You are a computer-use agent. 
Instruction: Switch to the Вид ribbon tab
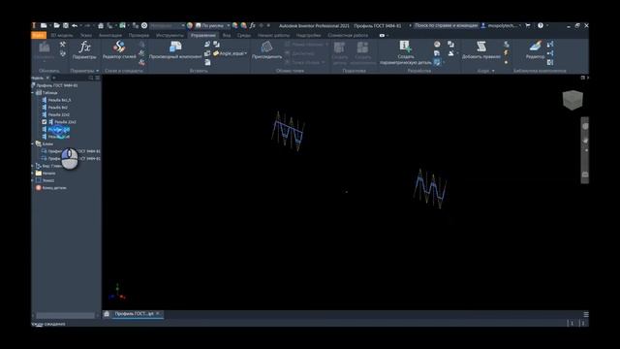226,35
